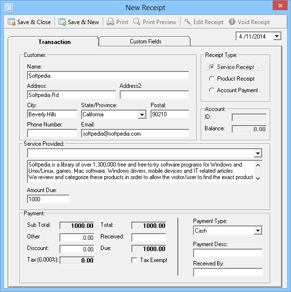Viewport: 291px width, 292px height.
Task: Close the New Receipt window
Action: point(280,5)
